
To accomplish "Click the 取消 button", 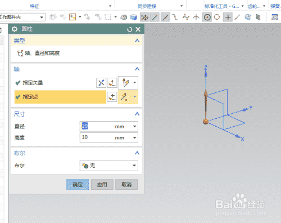I will (126, 185).
